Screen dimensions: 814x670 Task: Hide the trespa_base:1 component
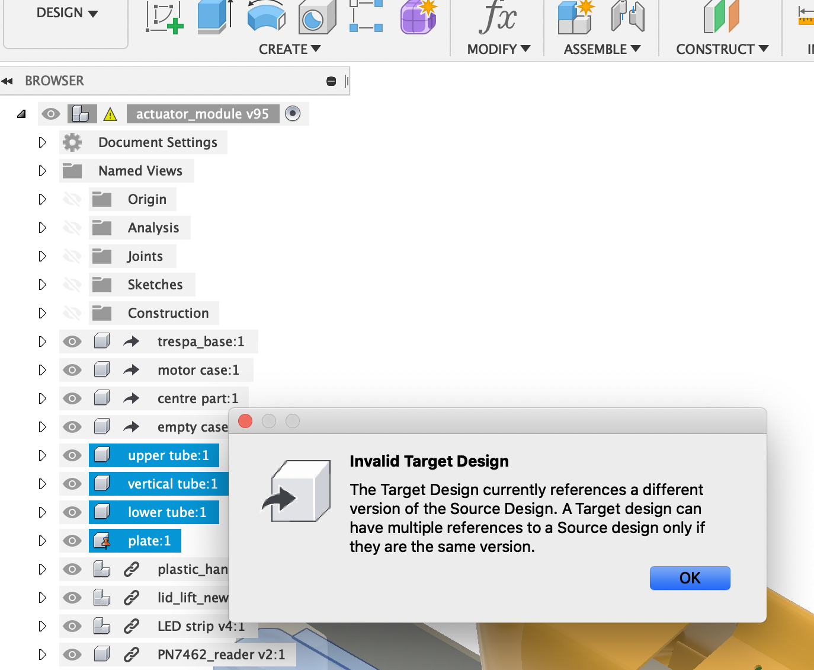[x=72, y=342]
